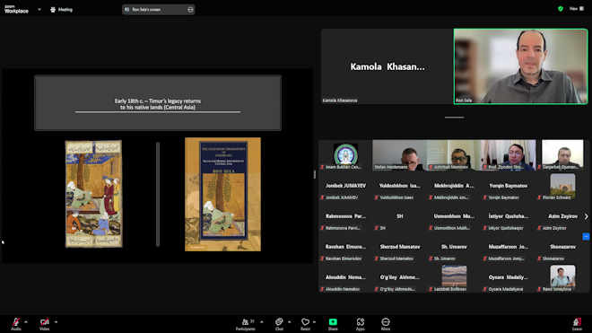
Task: Open the Participants panel
Action: click(246, 323)
